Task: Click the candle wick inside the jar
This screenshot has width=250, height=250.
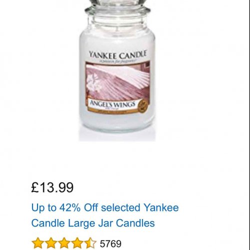Action: click(117, 29)
